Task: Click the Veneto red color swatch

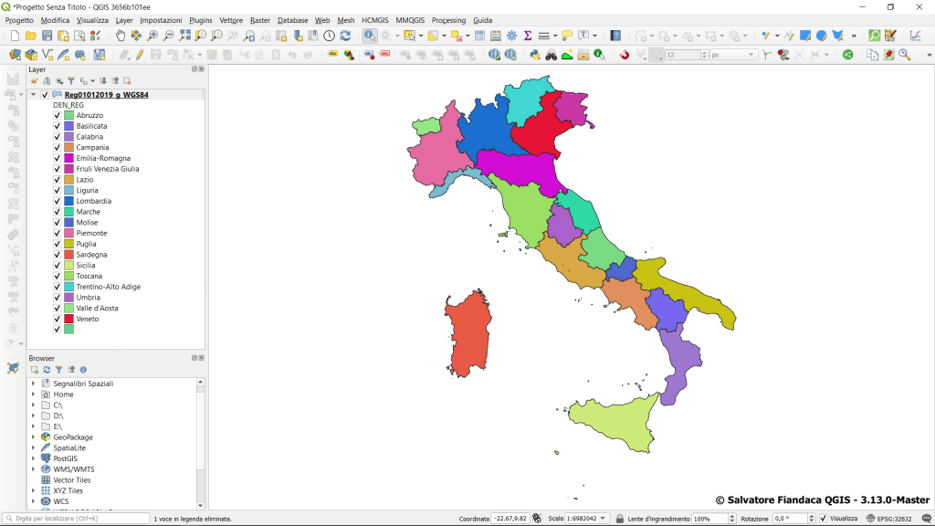Action: pyautogui.click(x=68, y=319)
